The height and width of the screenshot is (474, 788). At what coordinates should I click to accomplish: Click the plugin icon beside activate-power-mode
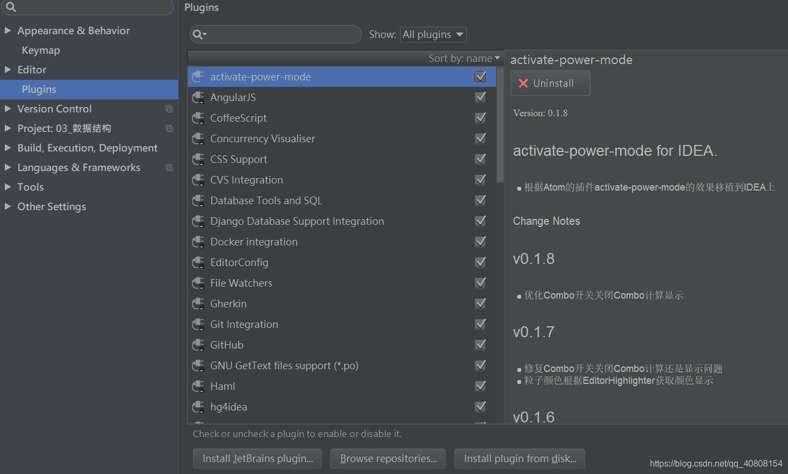click(198, 77)
